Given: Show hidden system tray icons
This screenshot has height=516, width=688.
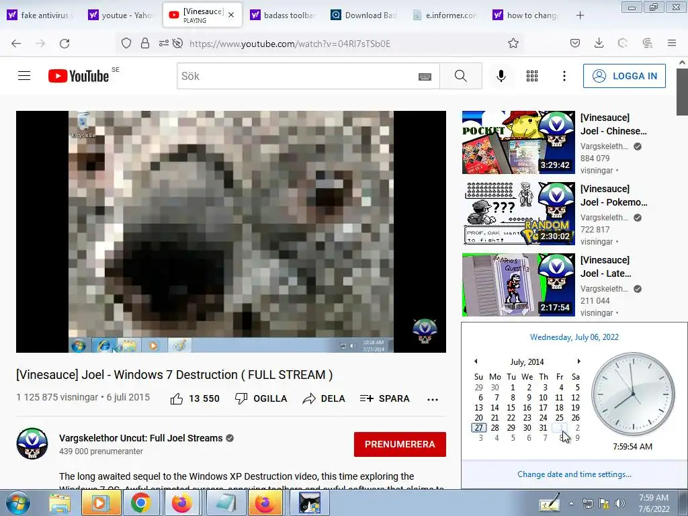Looking at the screenshot, I should pyautogui.click(x=571, y=504).
